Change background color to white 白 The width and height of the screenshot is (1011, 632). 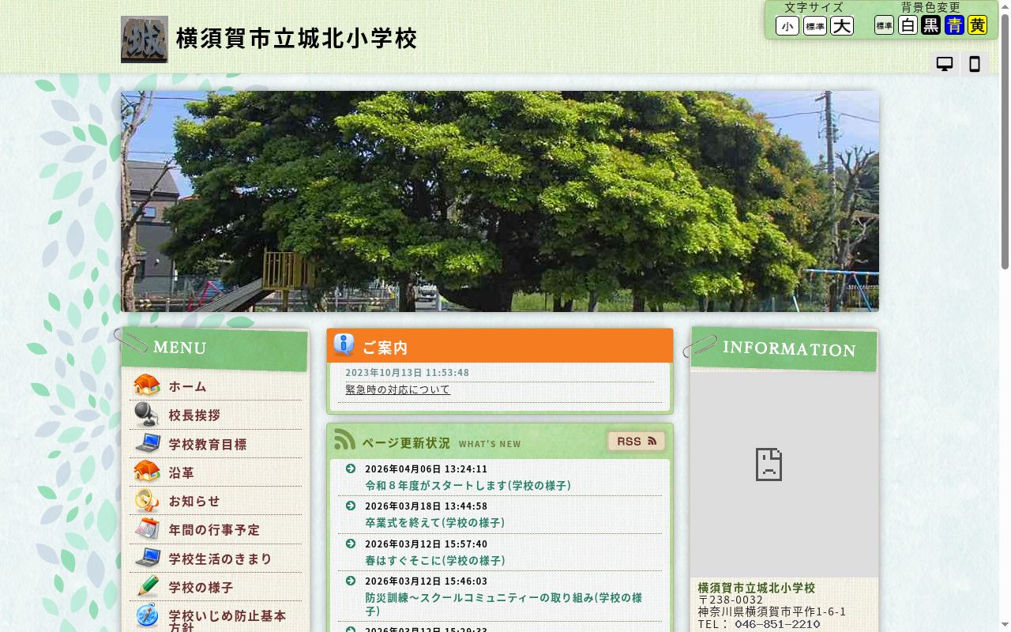pos(908,25)
